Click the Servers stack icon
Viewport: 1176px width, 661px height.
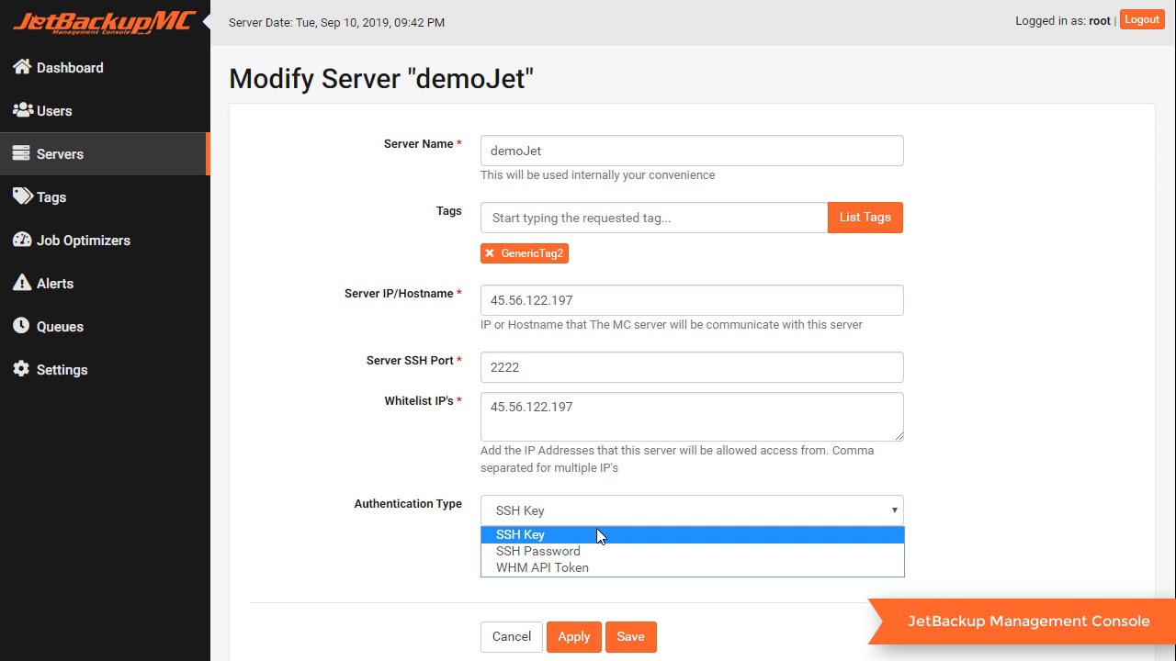point(21,153)
